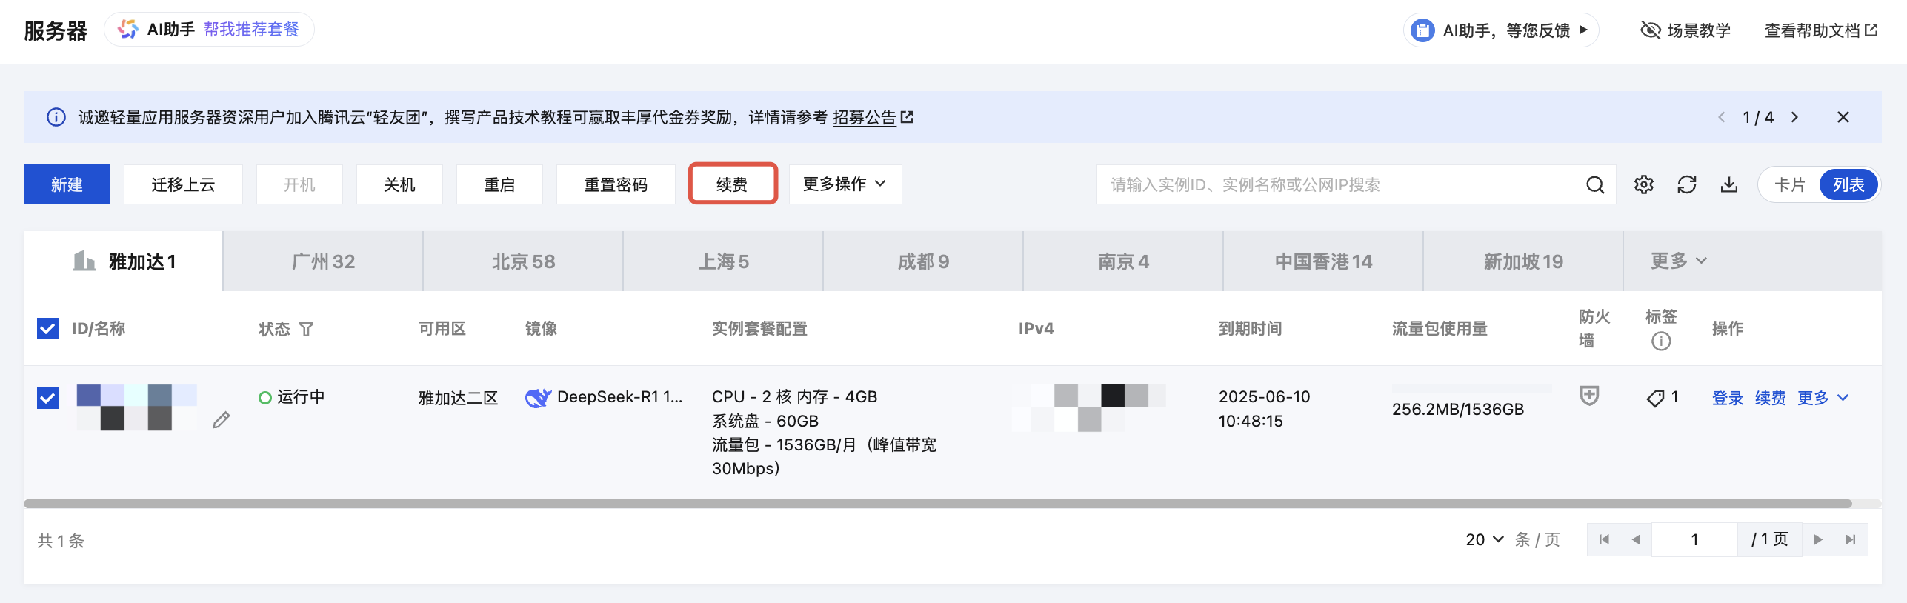Switch to the 广州 32 tab
The image size is (1907, 603).
[323, 261]
